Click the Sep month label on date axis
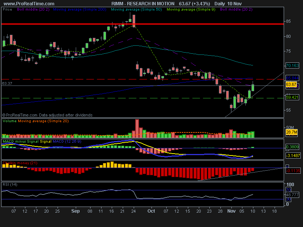This screenshot has width=303, height=227. [x=75, y=211]
